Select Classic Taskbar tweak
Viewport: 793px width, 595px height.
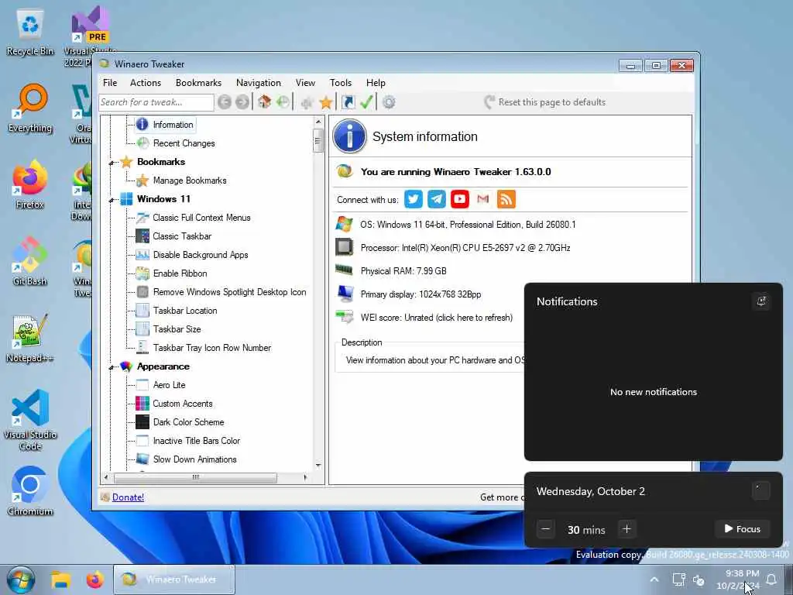(x=182, y=236)
